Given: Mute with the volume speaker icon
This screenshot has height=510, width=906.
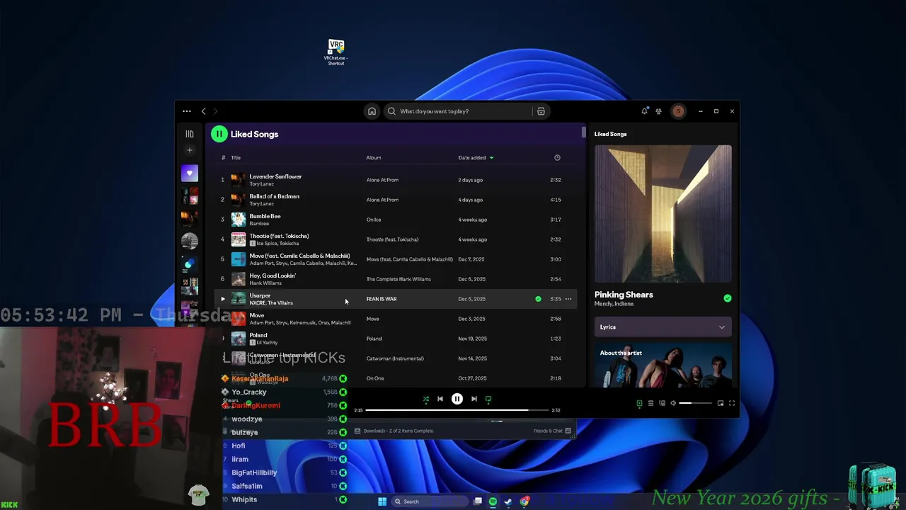Looking at the screenshot, I should click(673, 403).
